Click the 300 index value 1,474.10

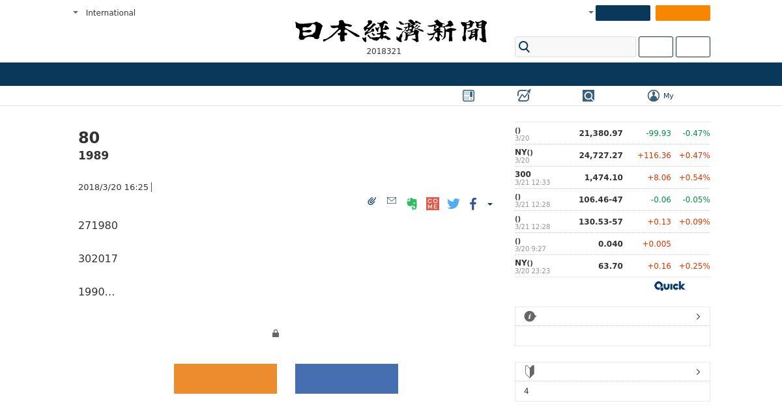(x=603, y=177)
